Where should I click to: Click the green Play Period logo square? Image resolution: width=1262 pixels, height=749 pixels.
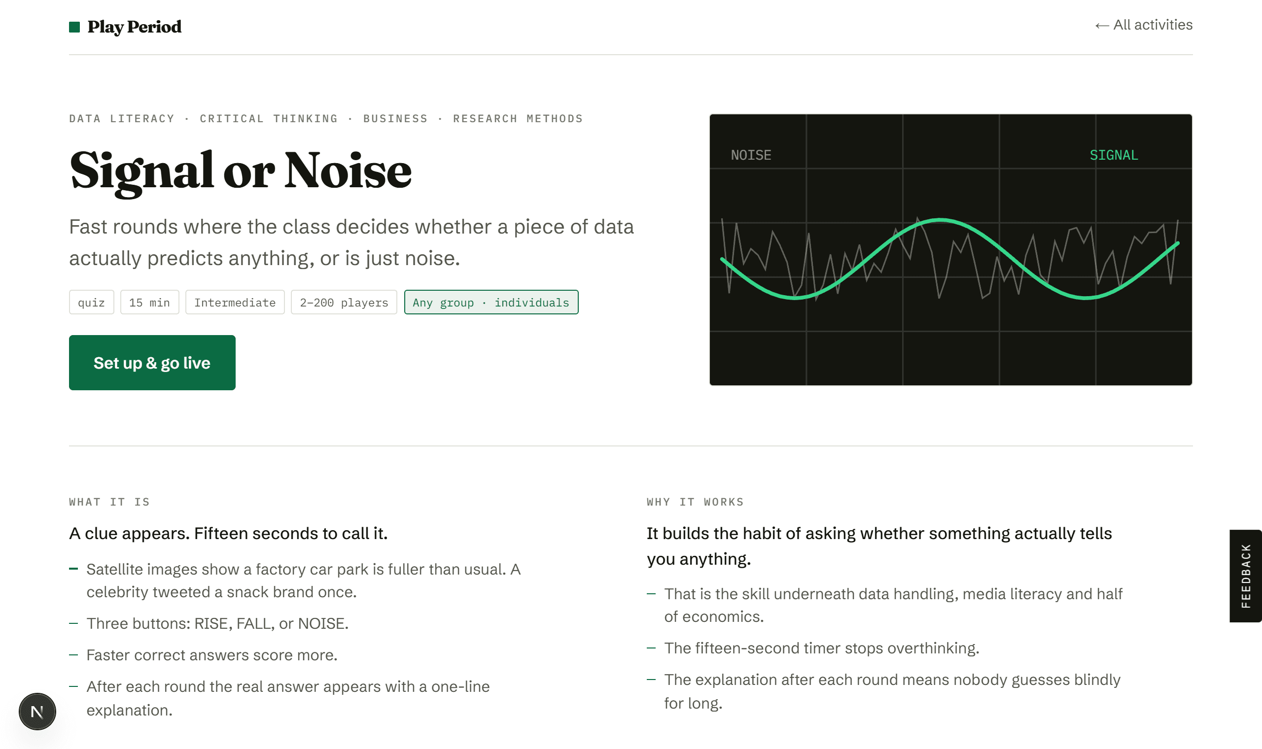pos(74,27)
